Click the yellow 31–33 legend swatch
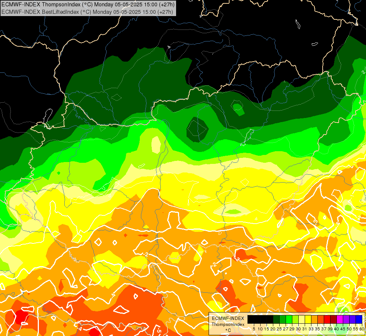Image resolution: width=366 pixels, height=336 pixels. pyautogui.click(x=308, y=320)
